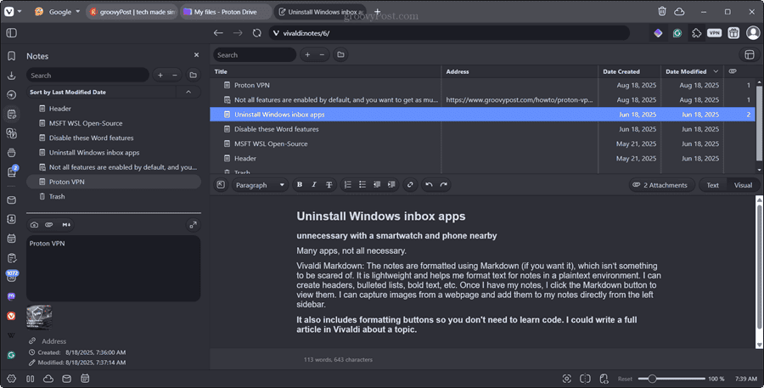
Task: Open the Calendar panel icon in sidebar
Action: pos(12,239)
